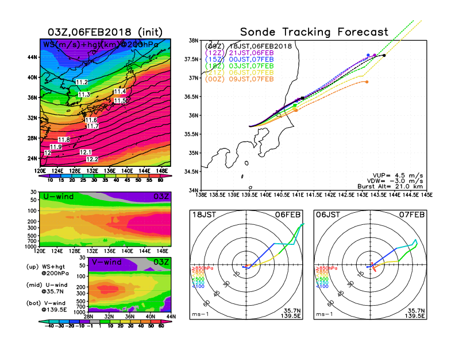
Task: Click the orange landing dot near 36.9N
Action: point(367,82)
